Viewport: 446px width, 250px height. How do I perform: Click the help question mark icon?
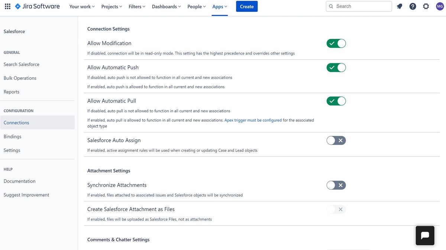[x=413, y=6]
